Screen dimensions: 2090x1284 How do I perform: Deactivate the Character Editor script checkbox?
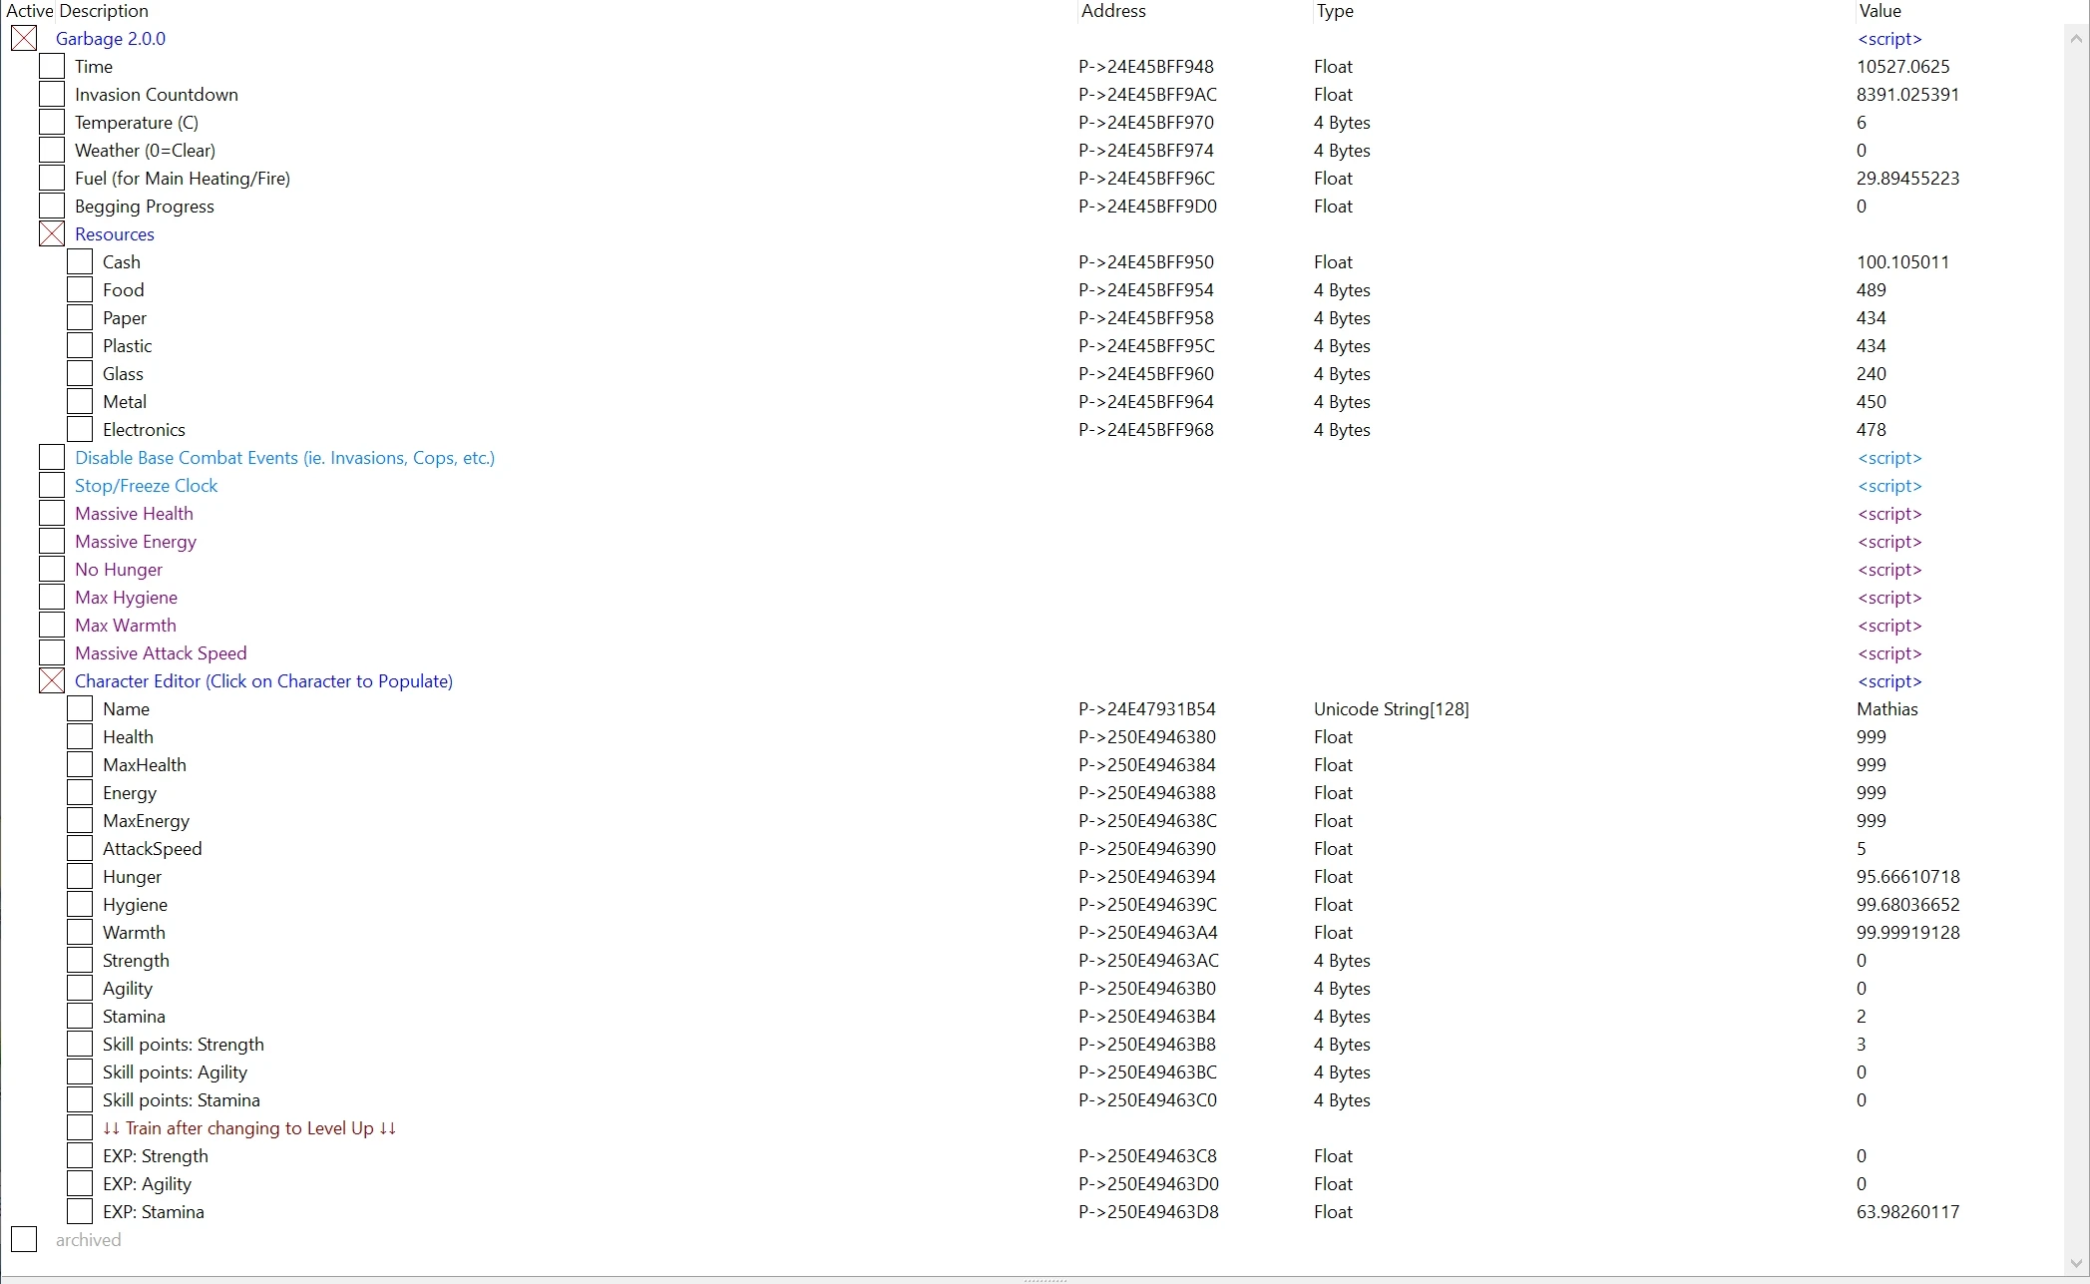pyautogui.click(x=52, y=681)
